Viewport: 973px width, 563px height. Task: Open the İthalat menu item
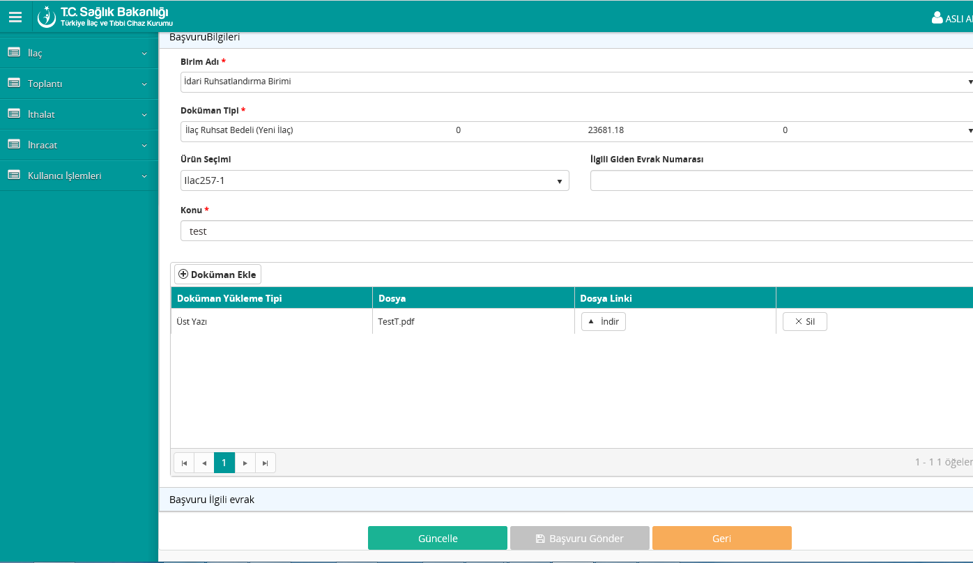pos(79,114)
